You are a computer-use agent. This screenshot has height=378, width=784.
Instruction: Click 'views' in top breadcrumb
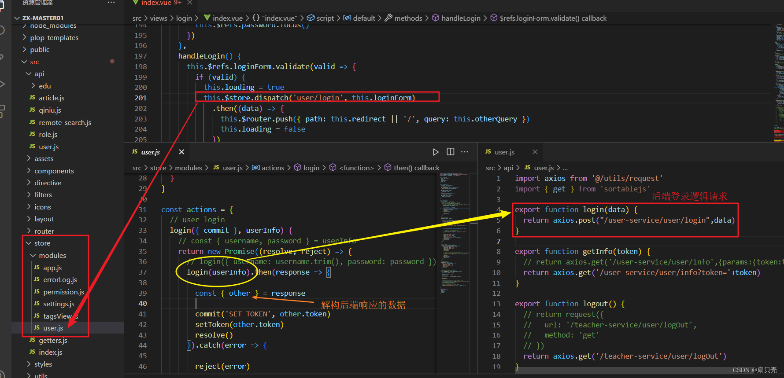tap(159, 18)
